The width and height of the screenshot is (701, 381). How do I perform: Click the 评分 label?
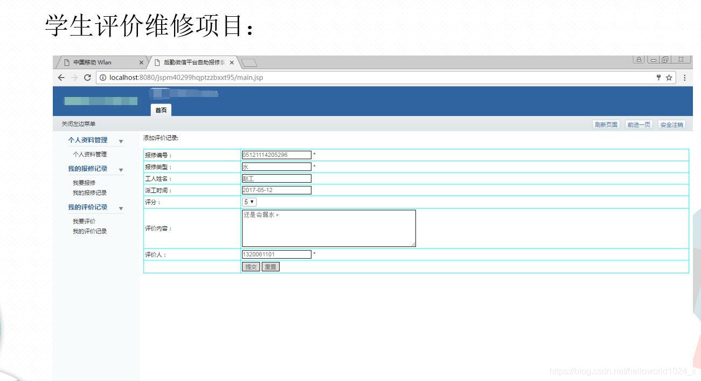[153, 203]
